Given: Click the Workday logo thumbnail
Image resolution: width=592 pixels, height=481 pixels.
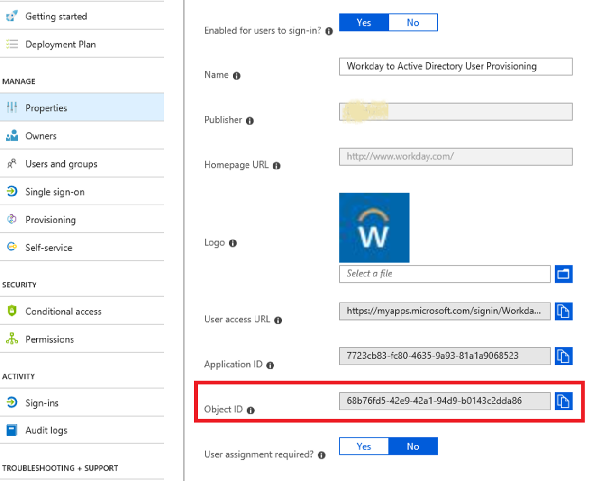Looking at the screenshot, I should tap(374, 228).
